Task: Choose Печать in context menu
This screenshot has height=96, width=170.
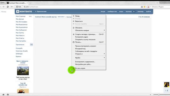Action: point(89,42)
